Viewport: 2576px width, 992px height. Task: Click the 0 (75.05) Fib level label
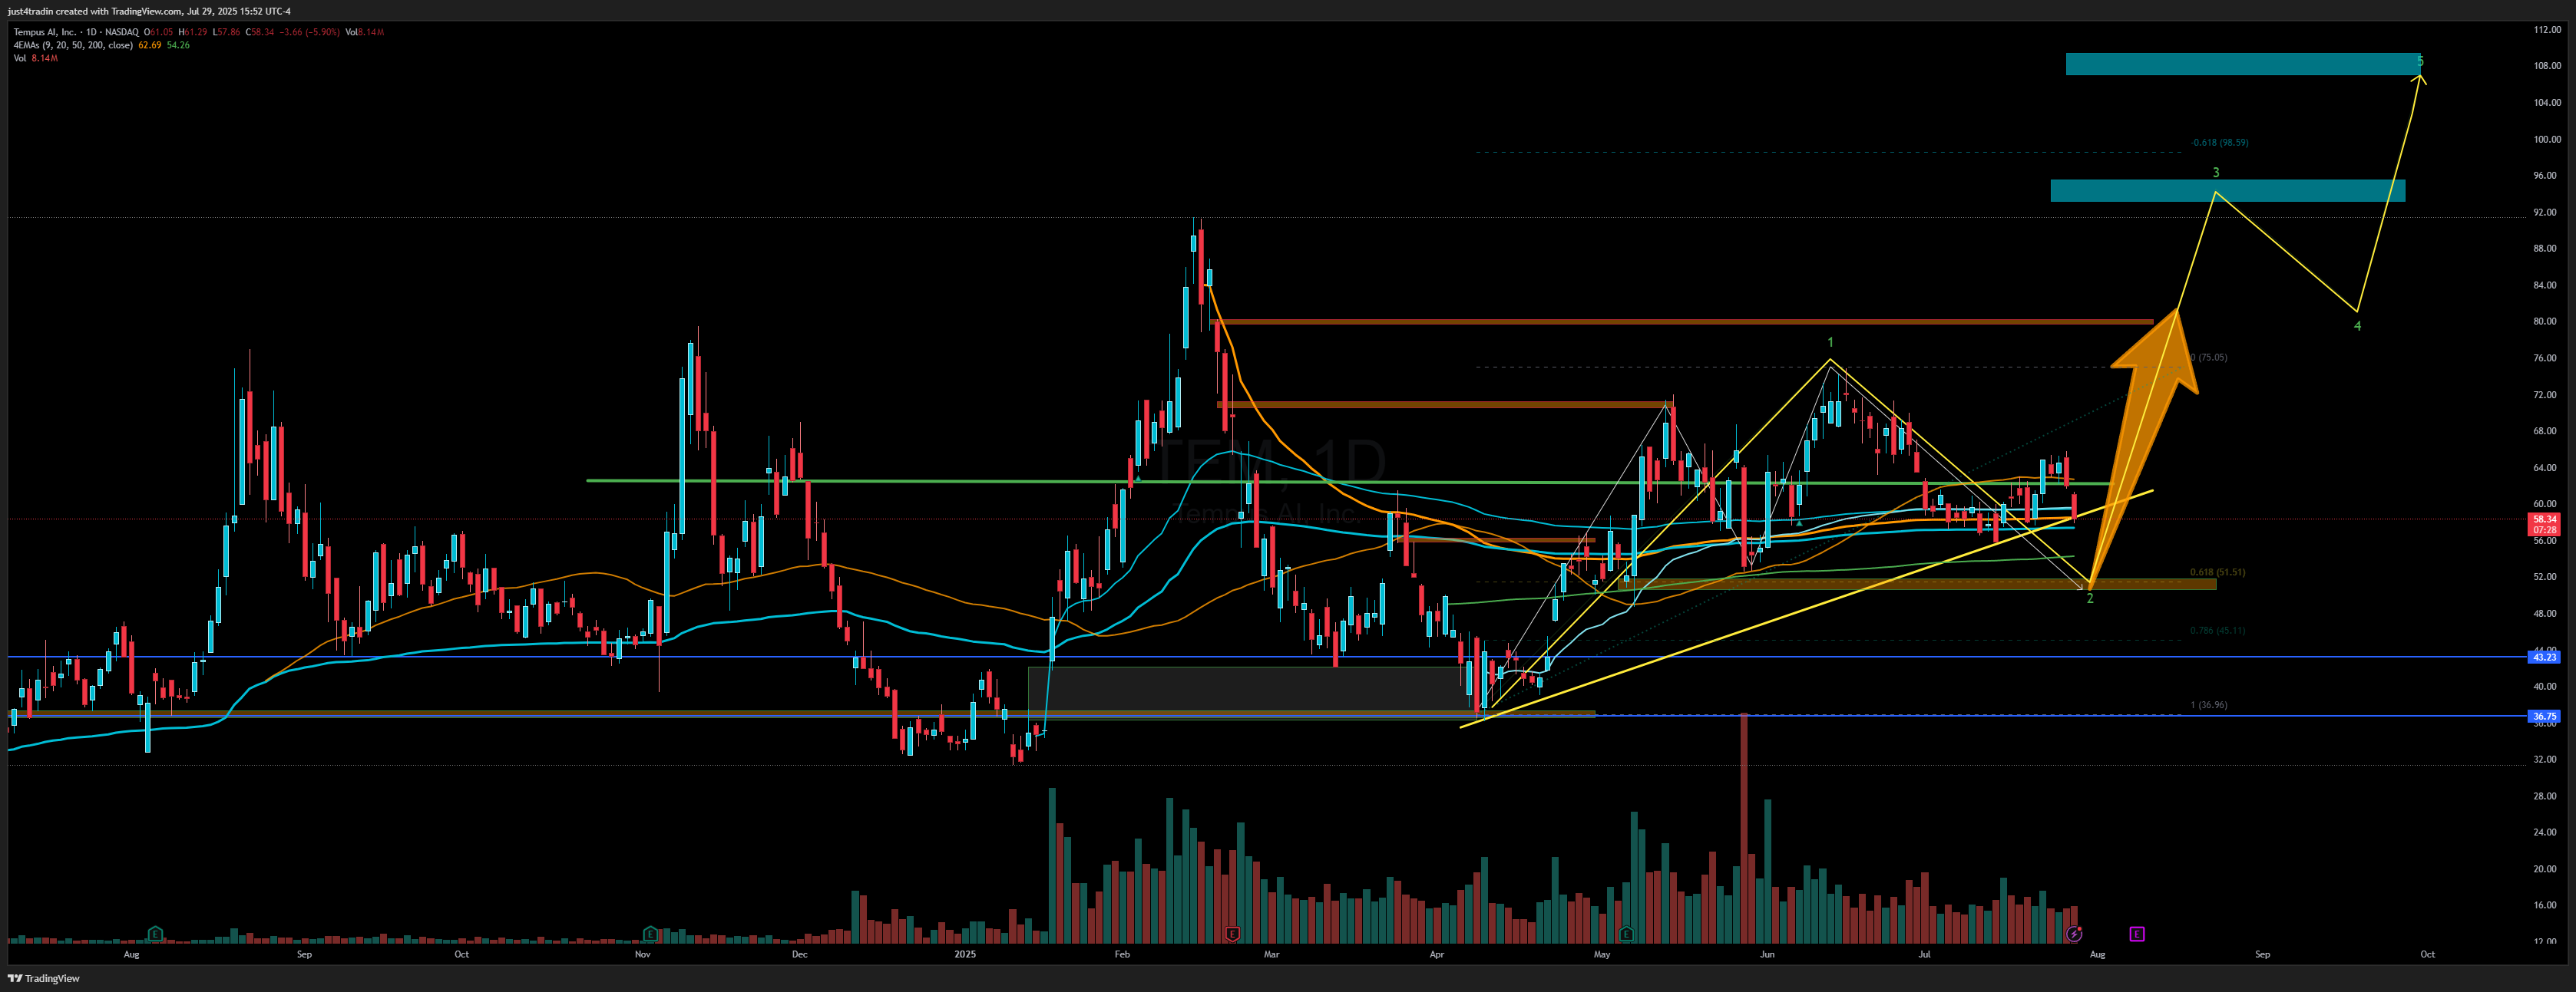[x=2209, y=358]
